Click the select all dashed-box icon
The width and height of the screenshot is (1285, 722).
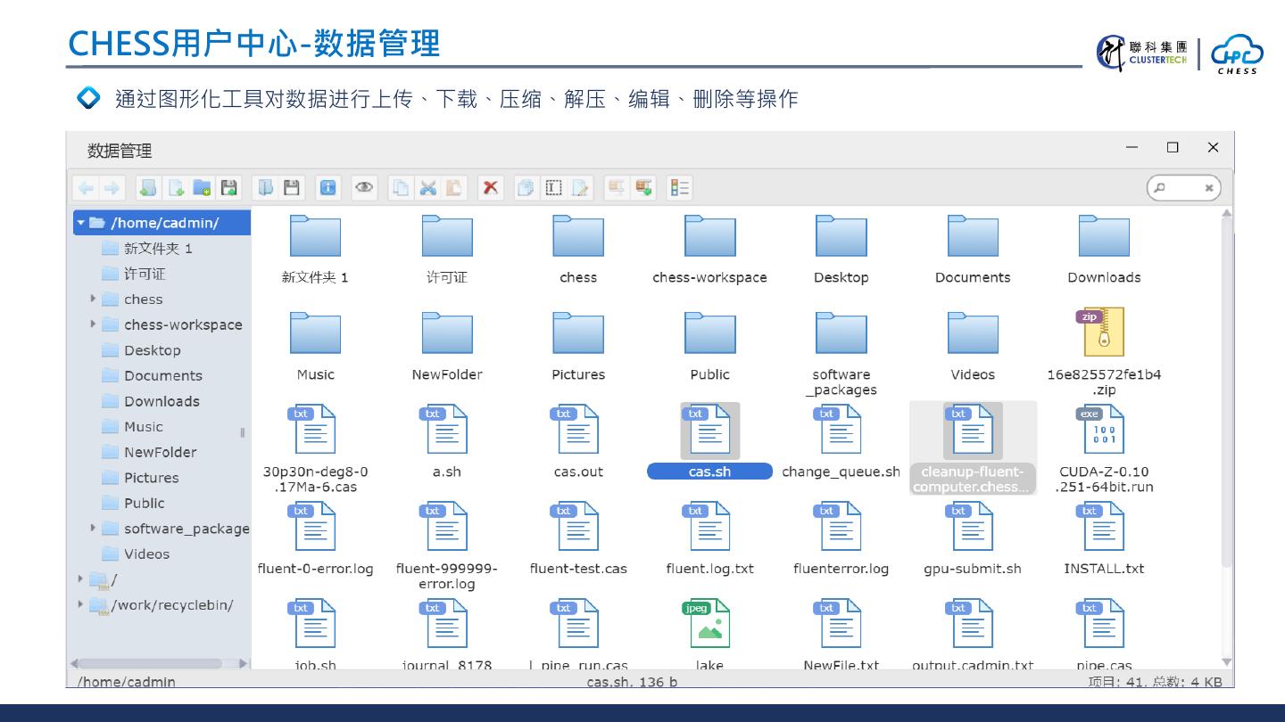coord(554,188)
